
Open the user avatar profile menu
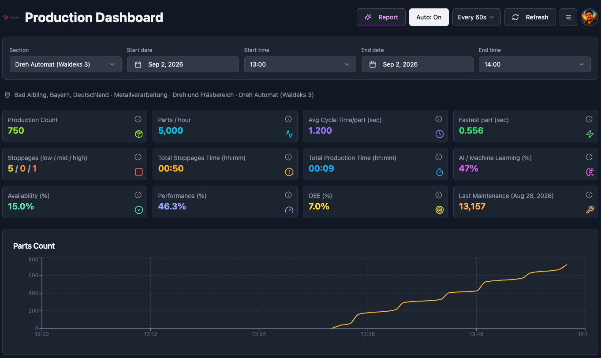[x=590, y=17]
